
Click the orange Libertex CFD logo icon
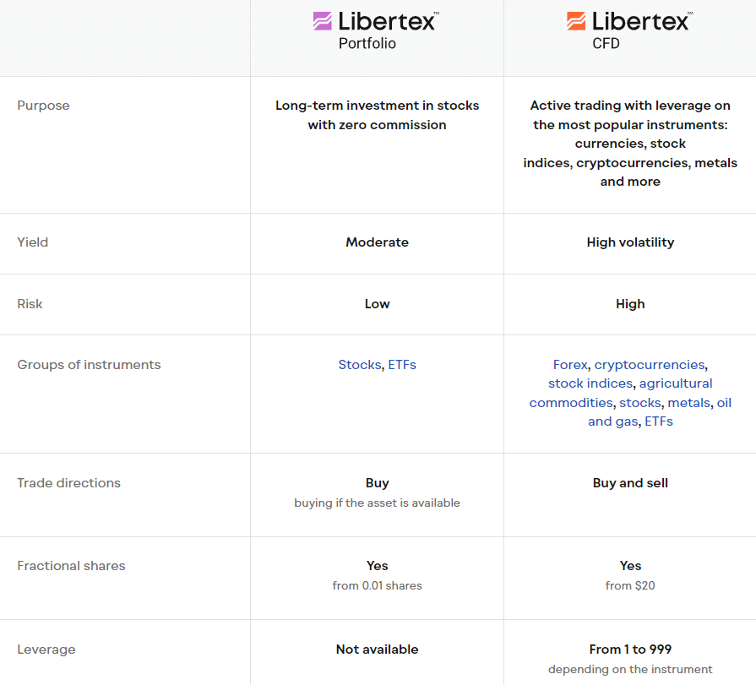tap(576, 21)
